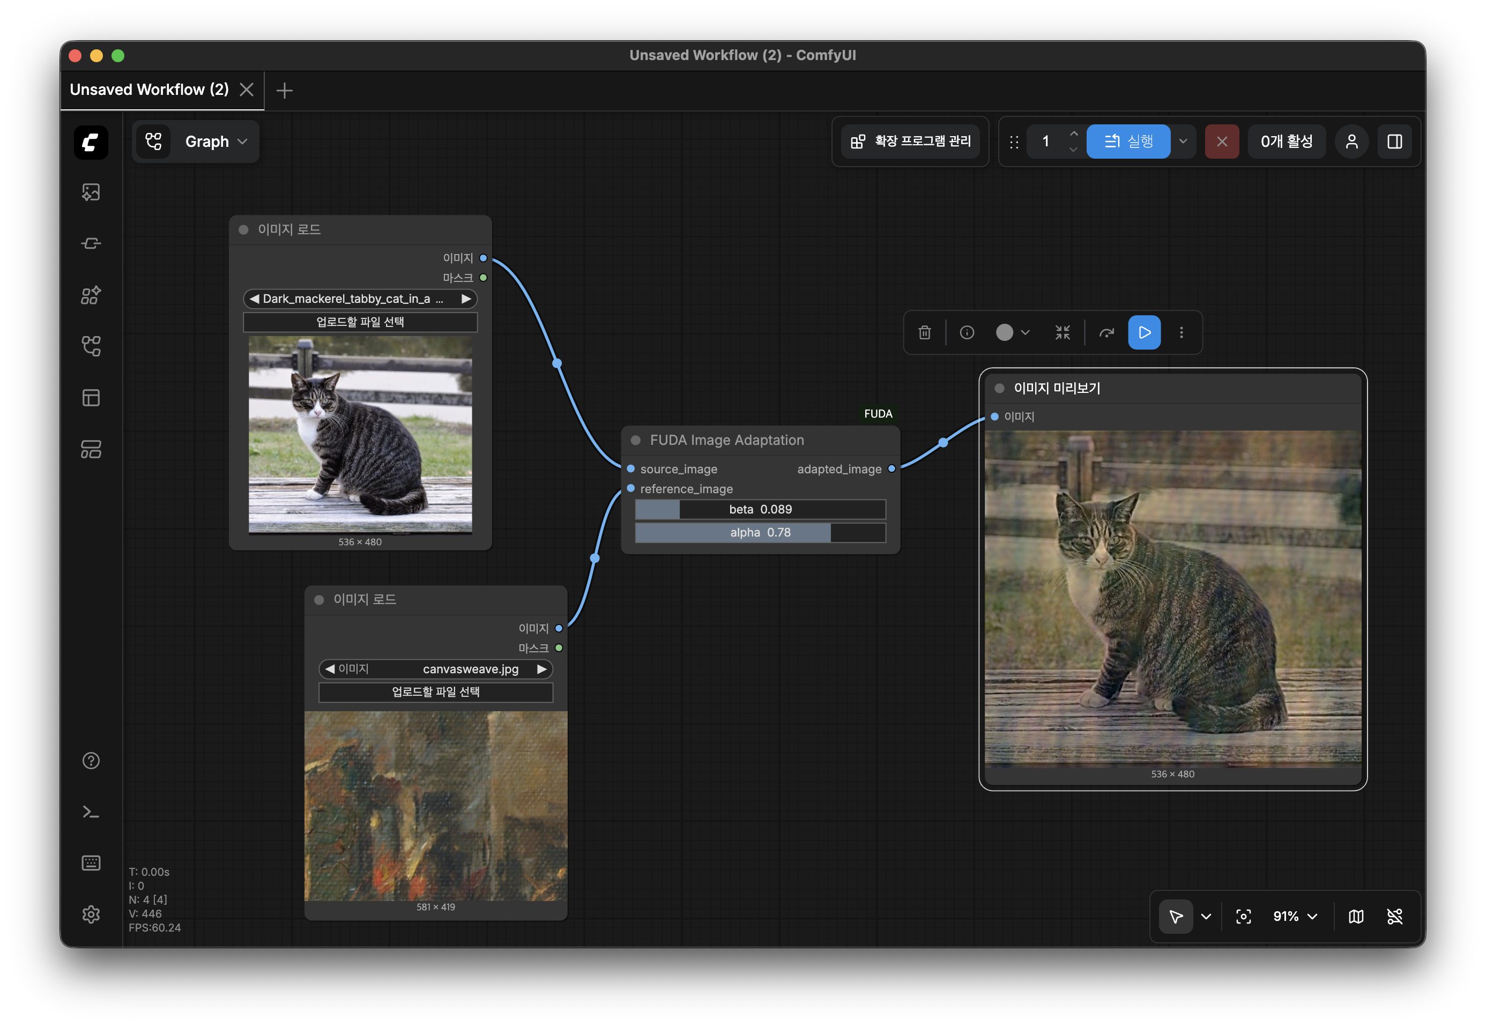Screen dimensions: 1486x1027
Task: Bypass the selected node via curved arrow icon
Action: pyautogui.click(x=1106, y=333)
